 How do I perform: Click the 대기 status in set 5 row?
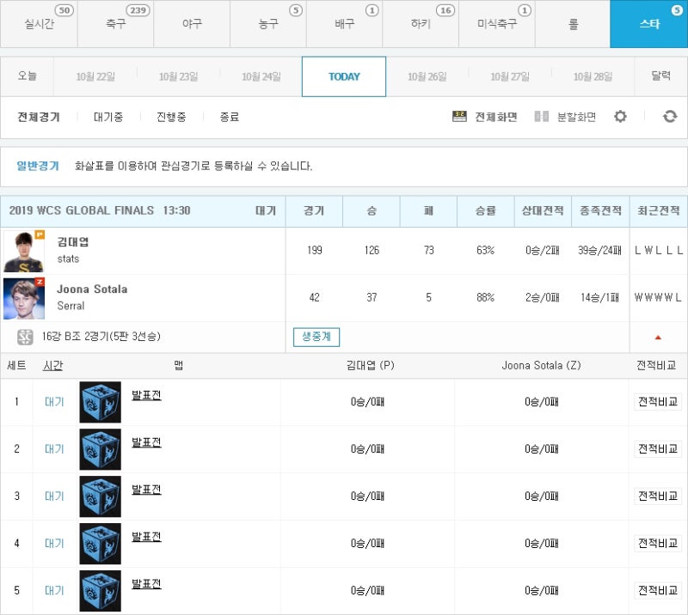pyautogui.click(x=54, y=591)
